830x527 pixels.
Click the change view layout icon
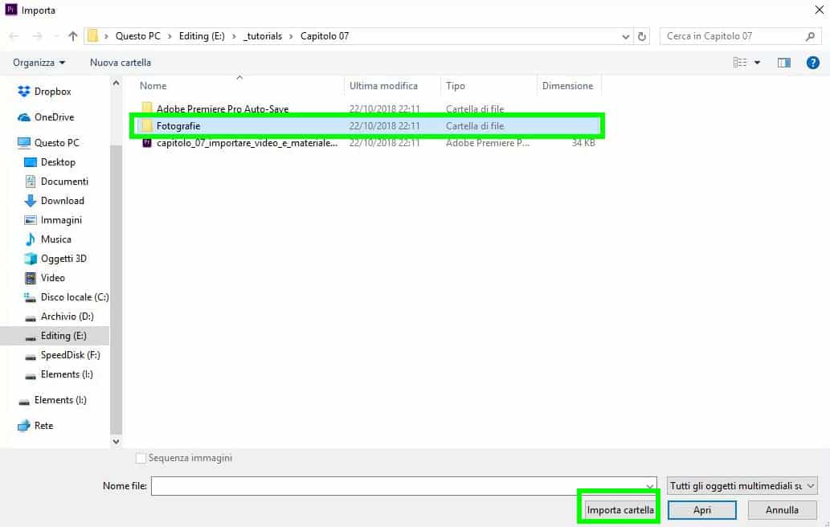point(740,63)
